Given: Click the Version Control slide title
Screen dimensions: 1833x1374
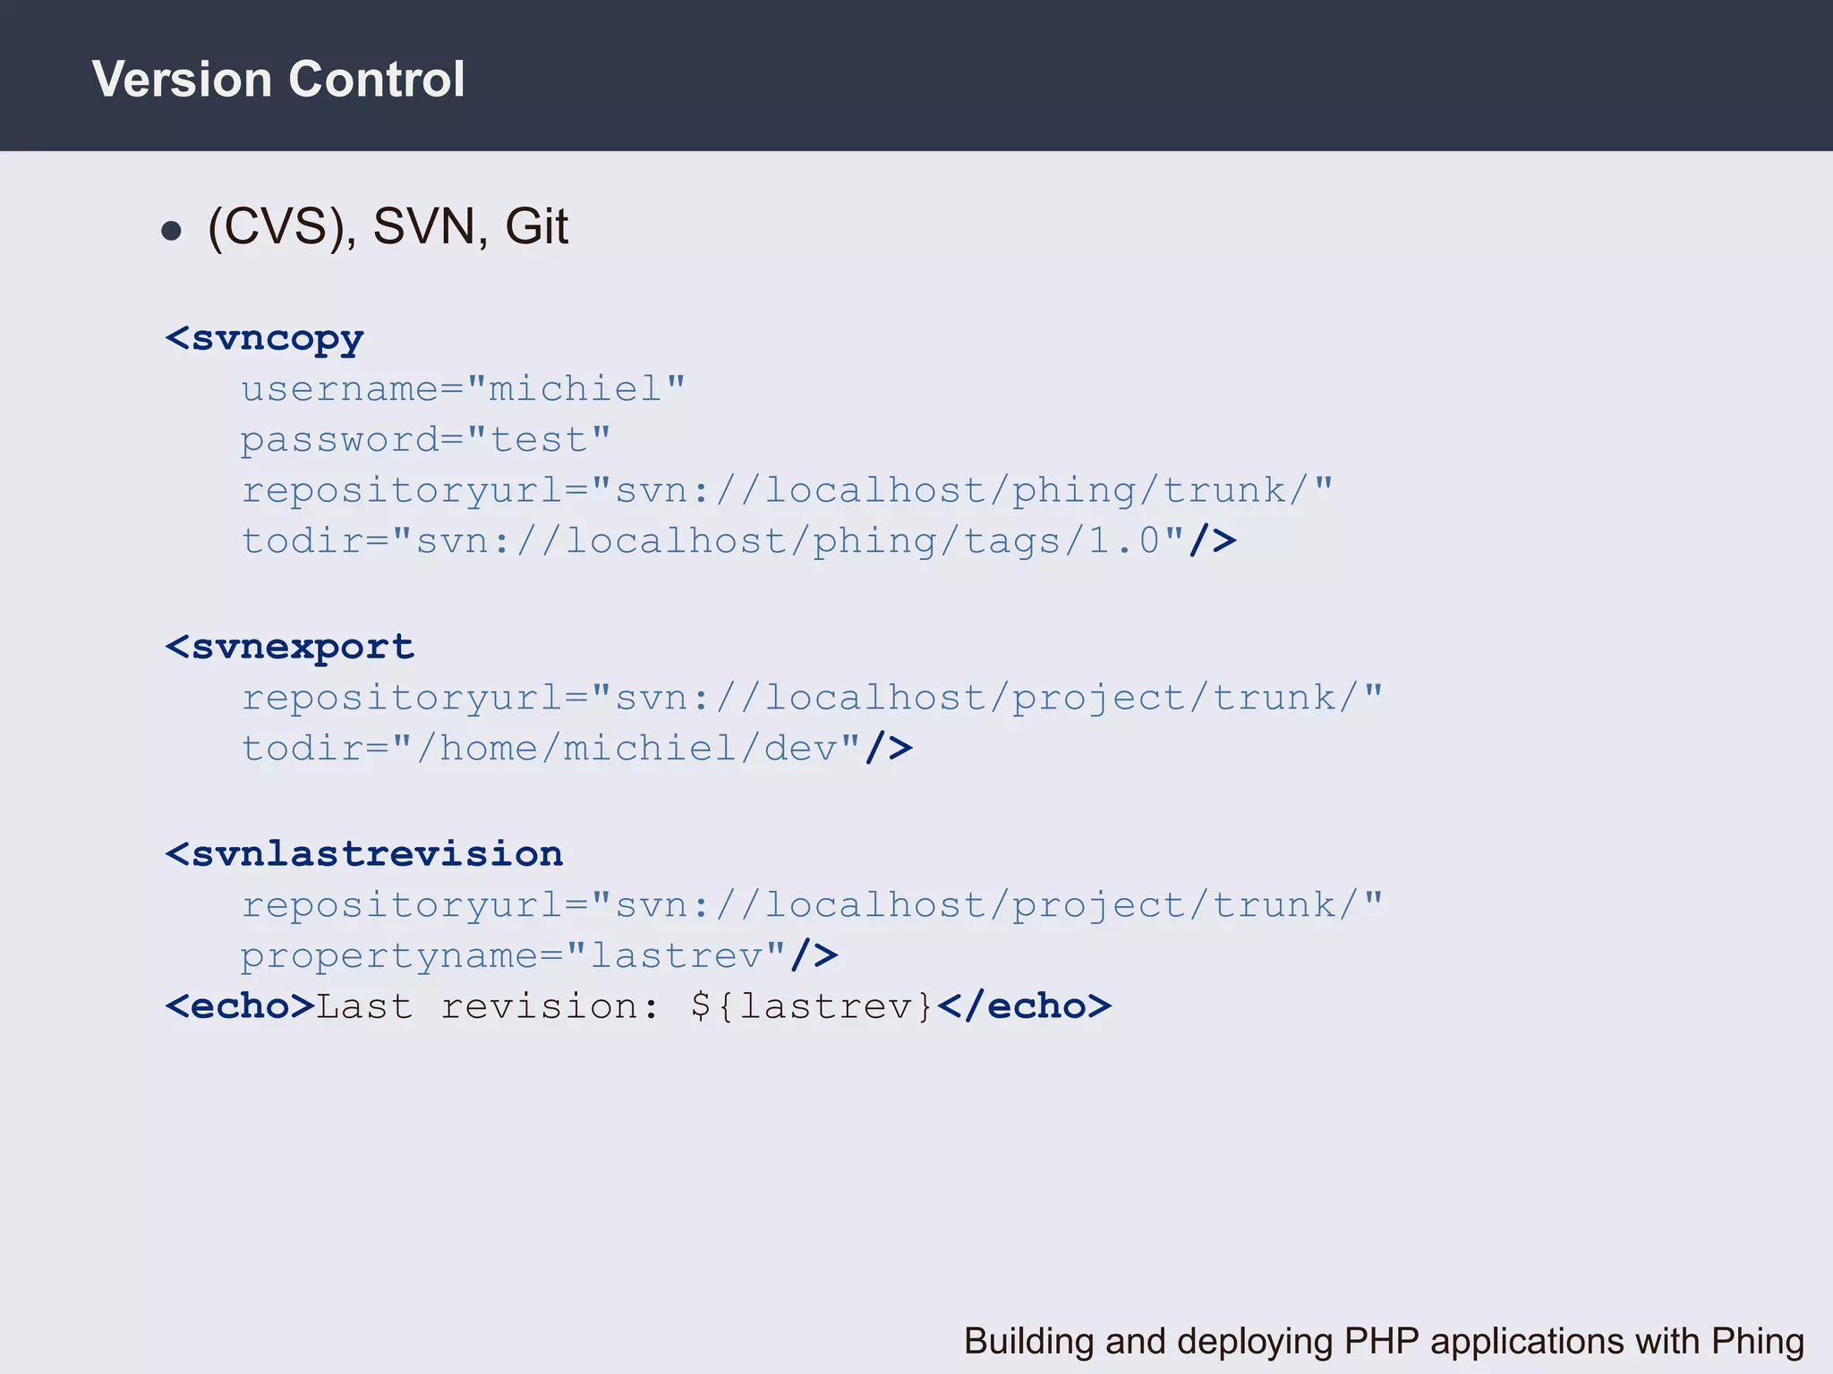Looking at the screenshot, I should point(278,79).
